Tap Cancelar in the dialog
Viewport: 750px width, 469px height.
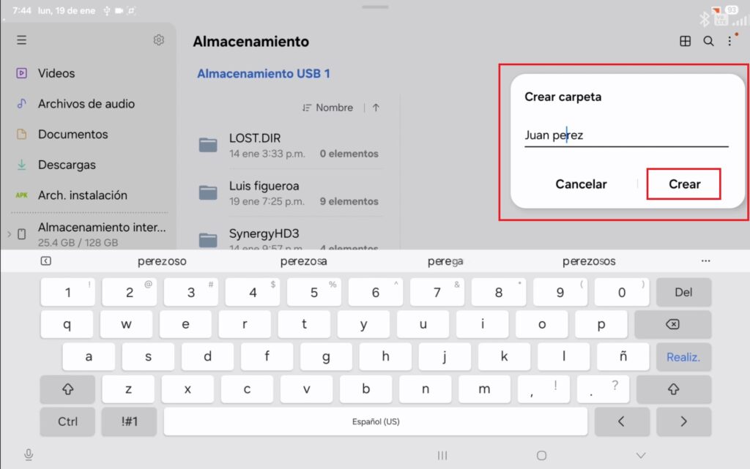click(581, 184)
